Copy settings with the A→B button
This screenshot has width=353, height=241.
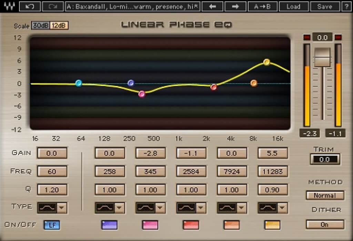pos(263,6)
